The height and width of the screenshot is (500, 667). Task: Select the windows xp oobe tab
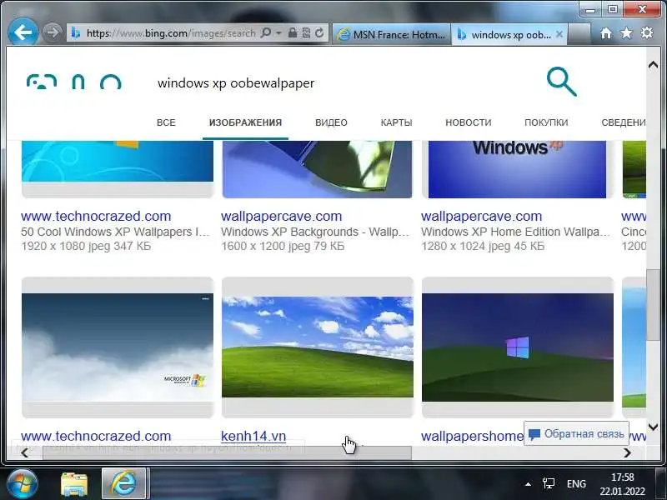pyautogui.click(x=509, y=34)
